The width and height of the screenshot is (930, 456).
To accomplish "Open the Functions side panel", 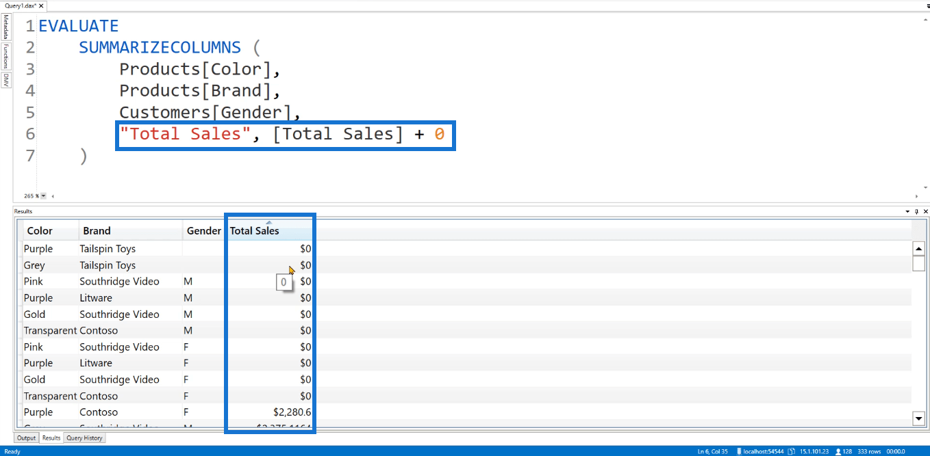I will click(x=5, y=56).
